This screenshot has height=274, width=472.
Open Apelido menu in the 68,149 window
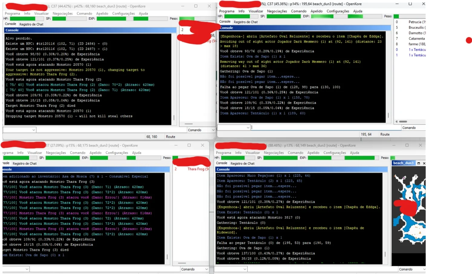[x=313, y=153]
